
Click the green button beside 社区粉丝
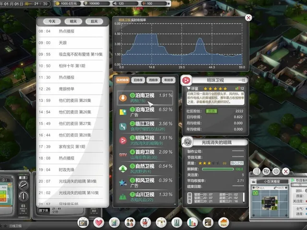coord(212,111)
